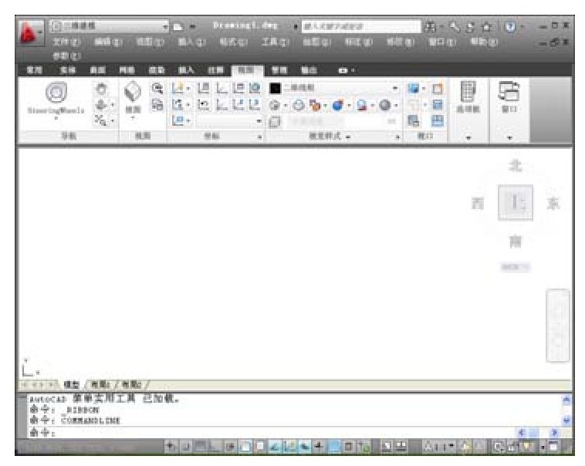The height and width of the screenshot is (466, 585).
Task: Click the black visual style preview swatch
Action: point(275,89)
